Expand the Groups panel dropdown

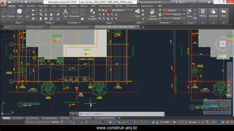[x=192, y=23]
